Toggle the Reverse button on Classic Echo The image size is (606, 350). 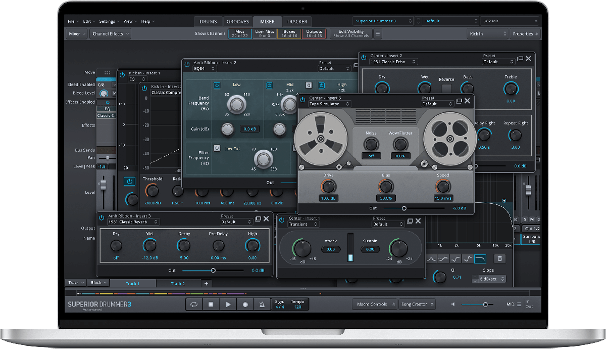[446, 89]
